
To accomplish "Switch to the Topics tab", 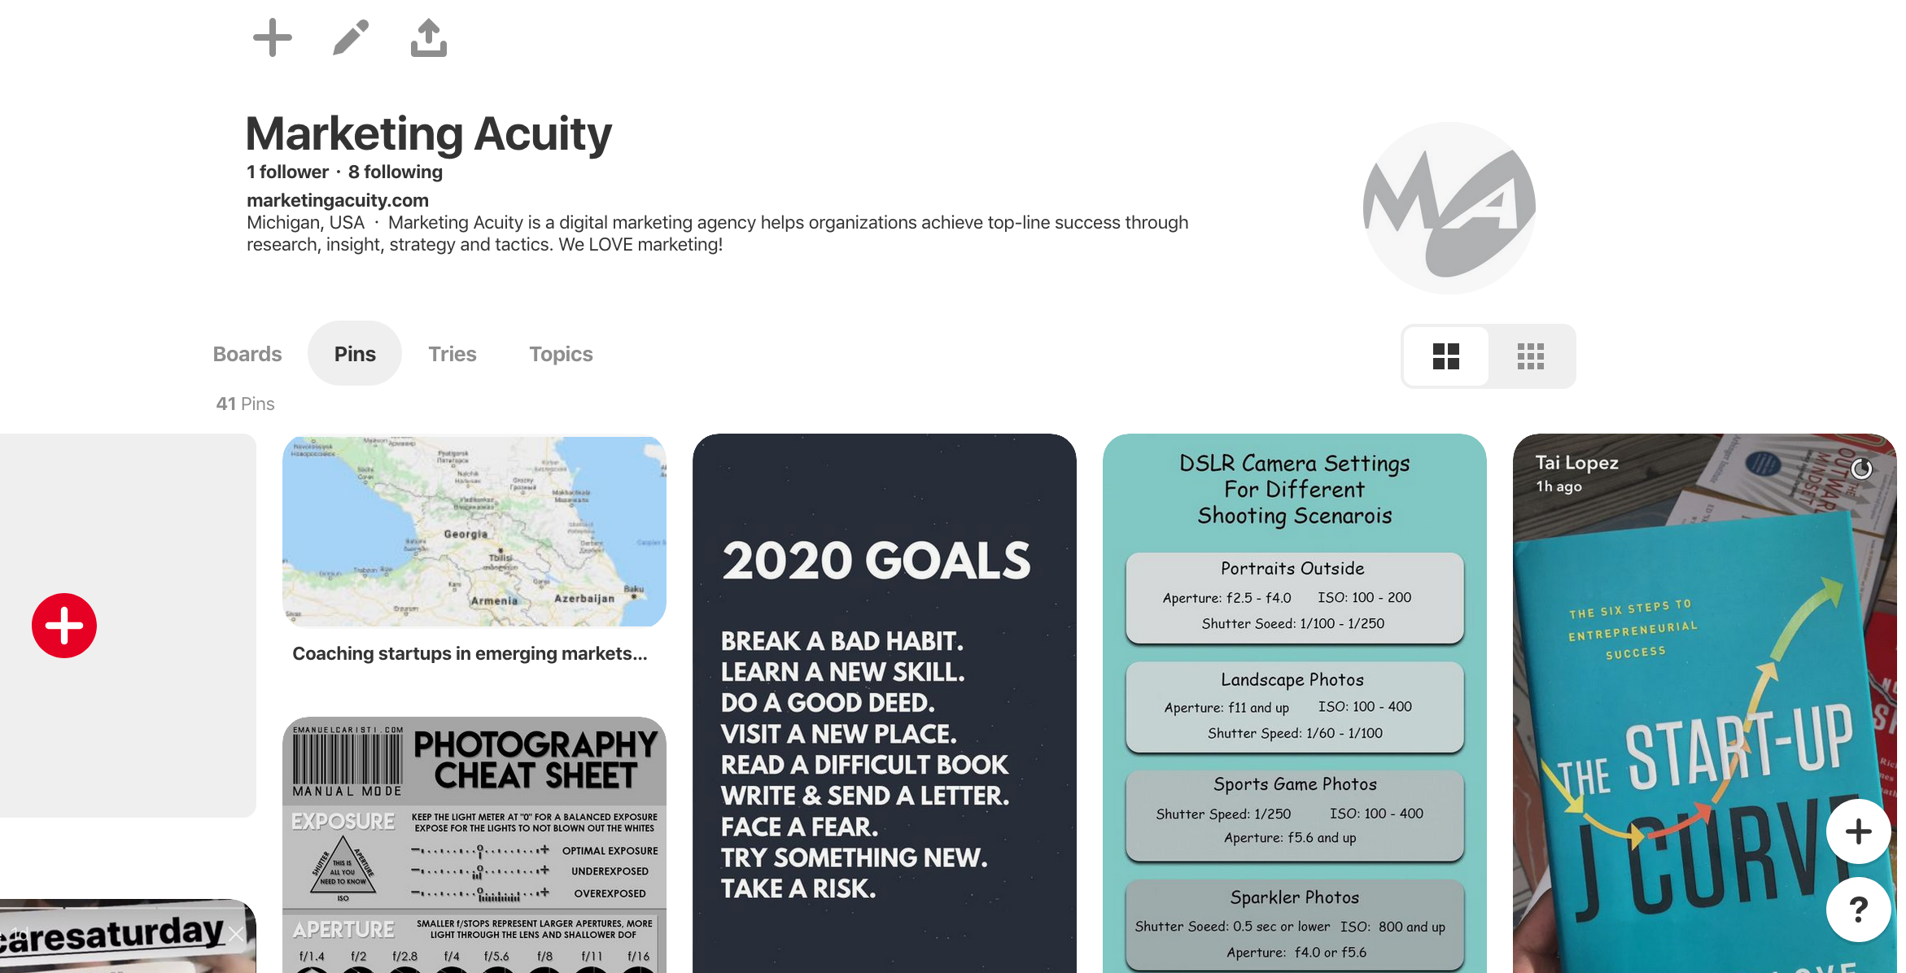I will click(x=560, y=354).
